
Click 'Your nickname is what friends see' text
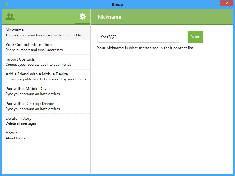145,48
